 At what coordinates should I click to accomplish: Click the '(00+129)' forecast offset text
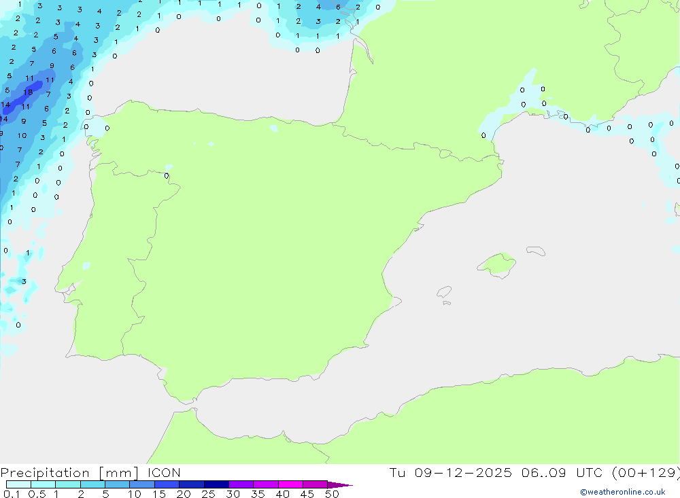(x=646, y=472)
